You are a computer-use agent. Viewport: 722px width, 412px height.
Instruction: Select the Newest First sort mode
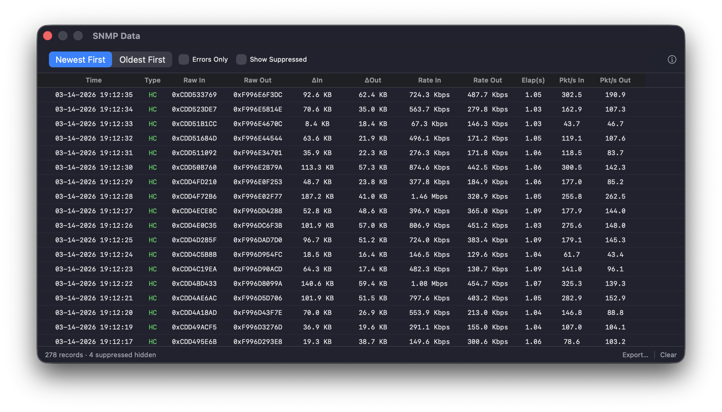[80, 59]
